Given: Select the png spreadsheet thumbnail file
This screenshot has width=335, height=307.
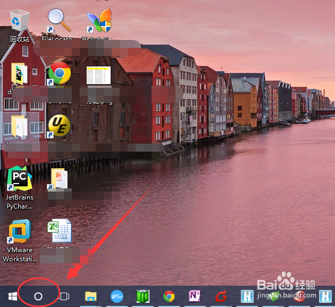Looking at the screenshot, I should pyautogui.click(x=99, y=75).
